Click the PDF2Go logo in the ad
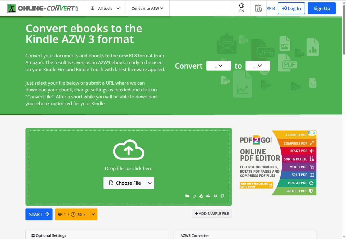This screenshot has width=346, height=239. 256,140
